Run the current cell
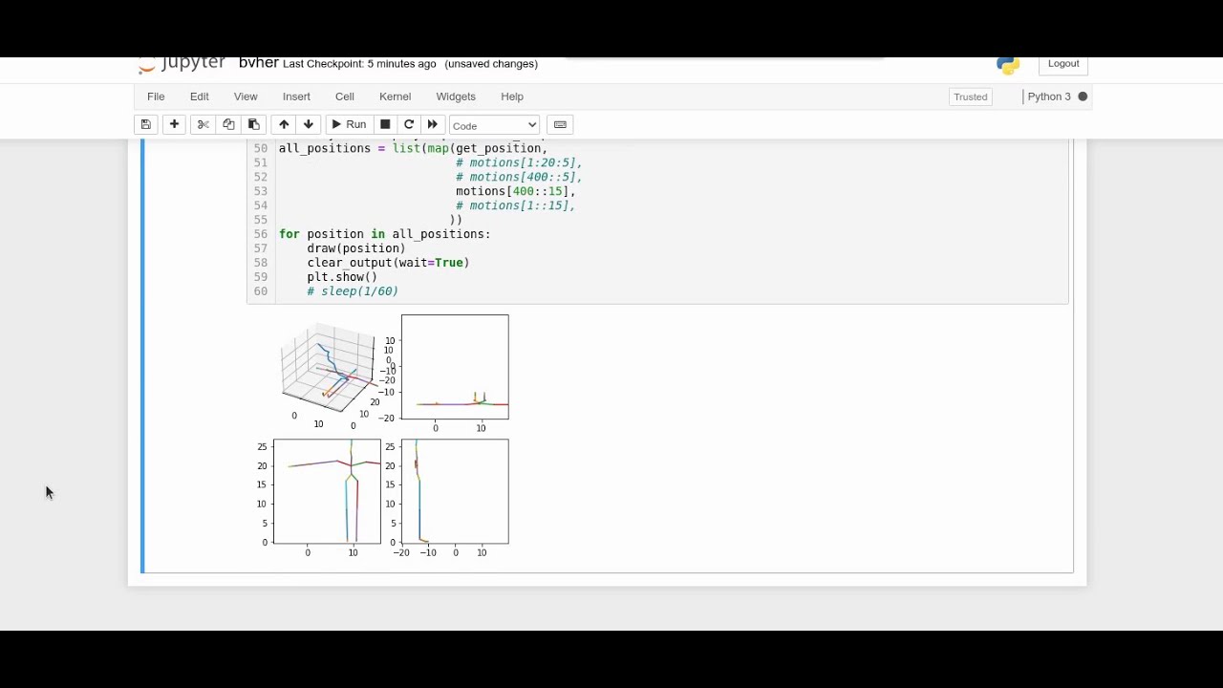 [x=349, y=125]
